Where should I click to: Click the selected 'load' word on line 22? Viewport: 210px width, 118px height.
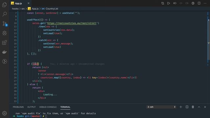[35, 64]
